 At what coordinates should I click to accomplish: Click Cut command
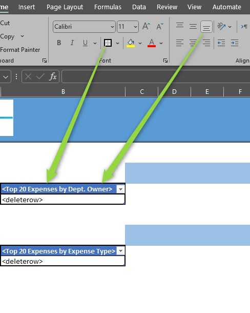[5, 23]
